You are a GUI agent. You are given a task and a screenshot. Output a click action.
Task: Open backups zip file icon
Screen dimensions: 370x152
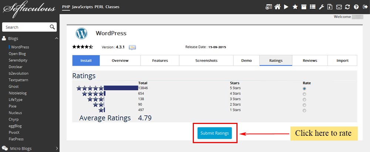point(330,7)
